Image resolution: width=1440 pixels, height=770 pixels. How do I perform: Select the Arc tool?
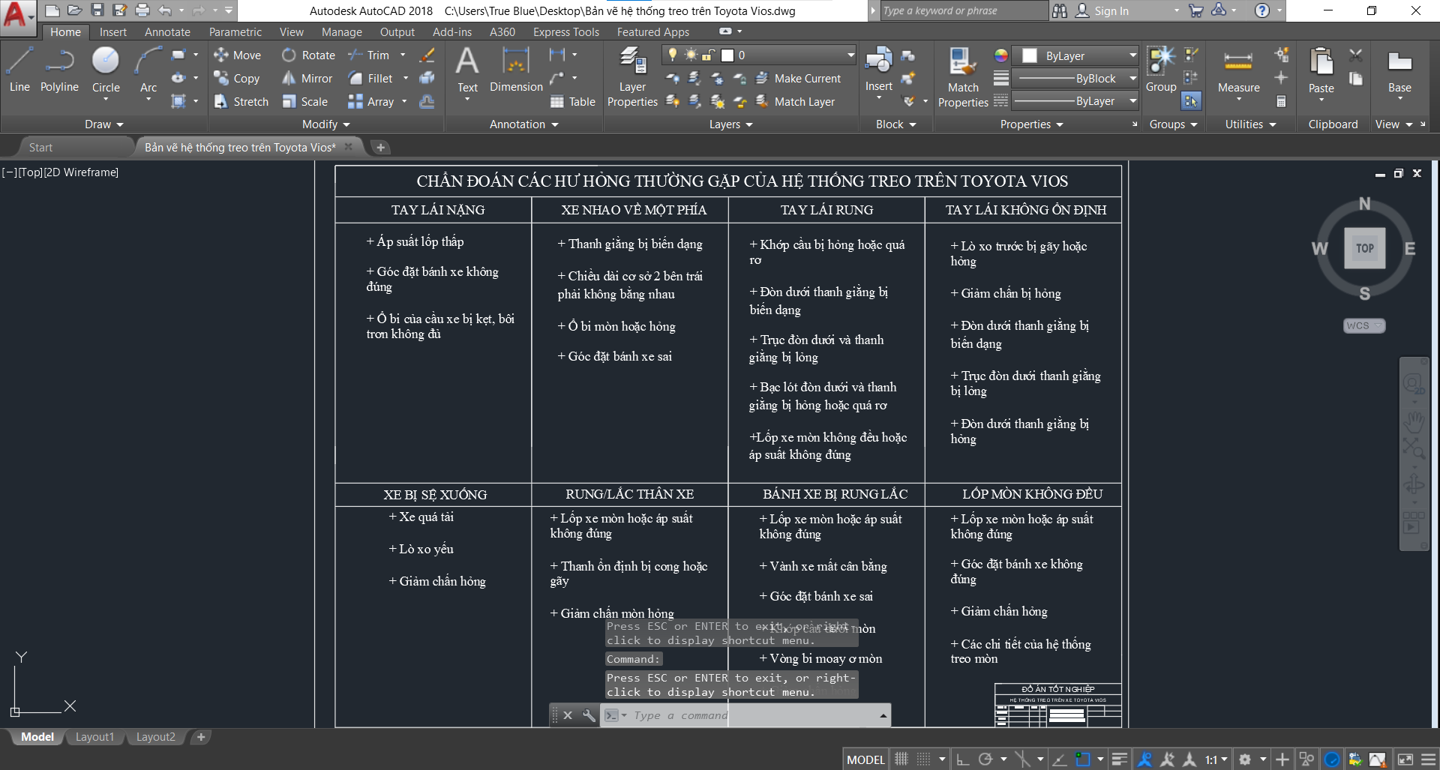[x=148, y=70]
